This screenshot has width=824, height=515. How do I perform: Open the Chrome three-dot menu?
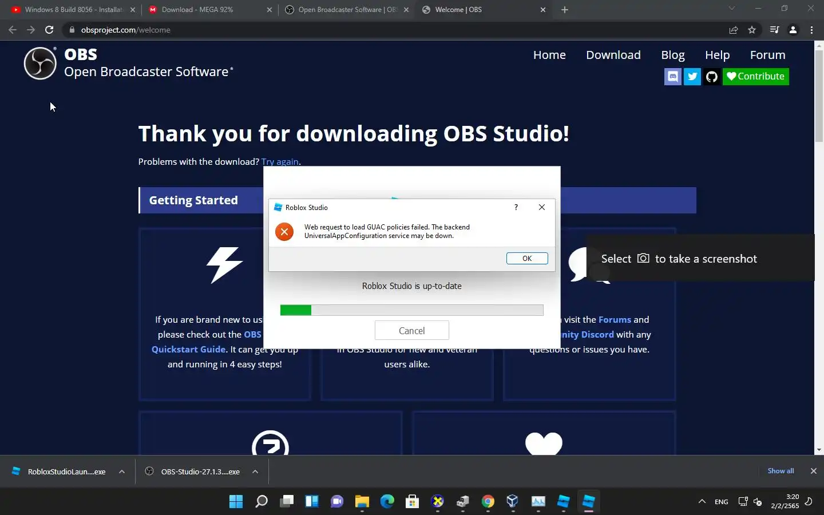[x=811, y=30]
